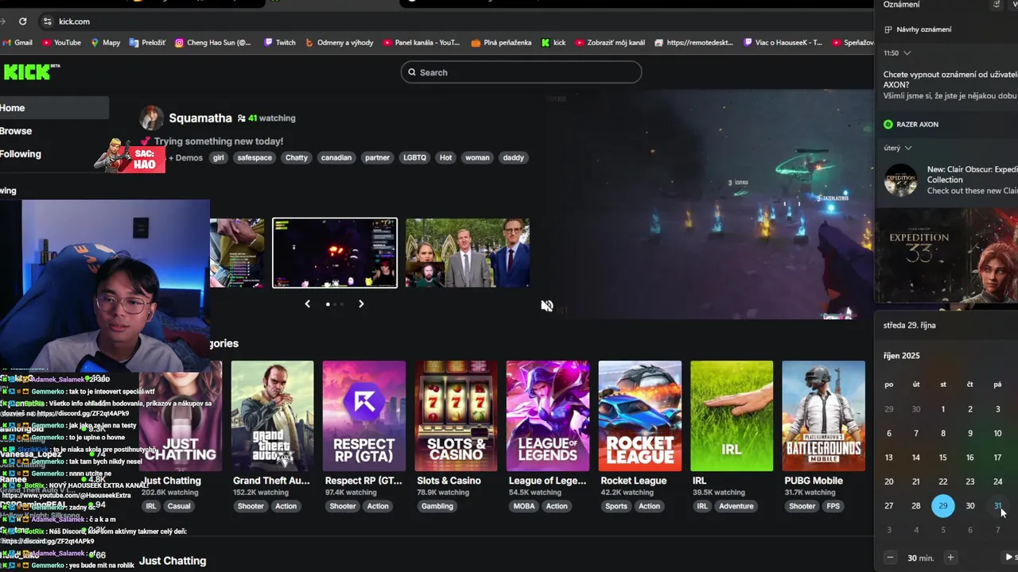
Task: Select the girl tag on featured stream
Action: pos(219,157)
